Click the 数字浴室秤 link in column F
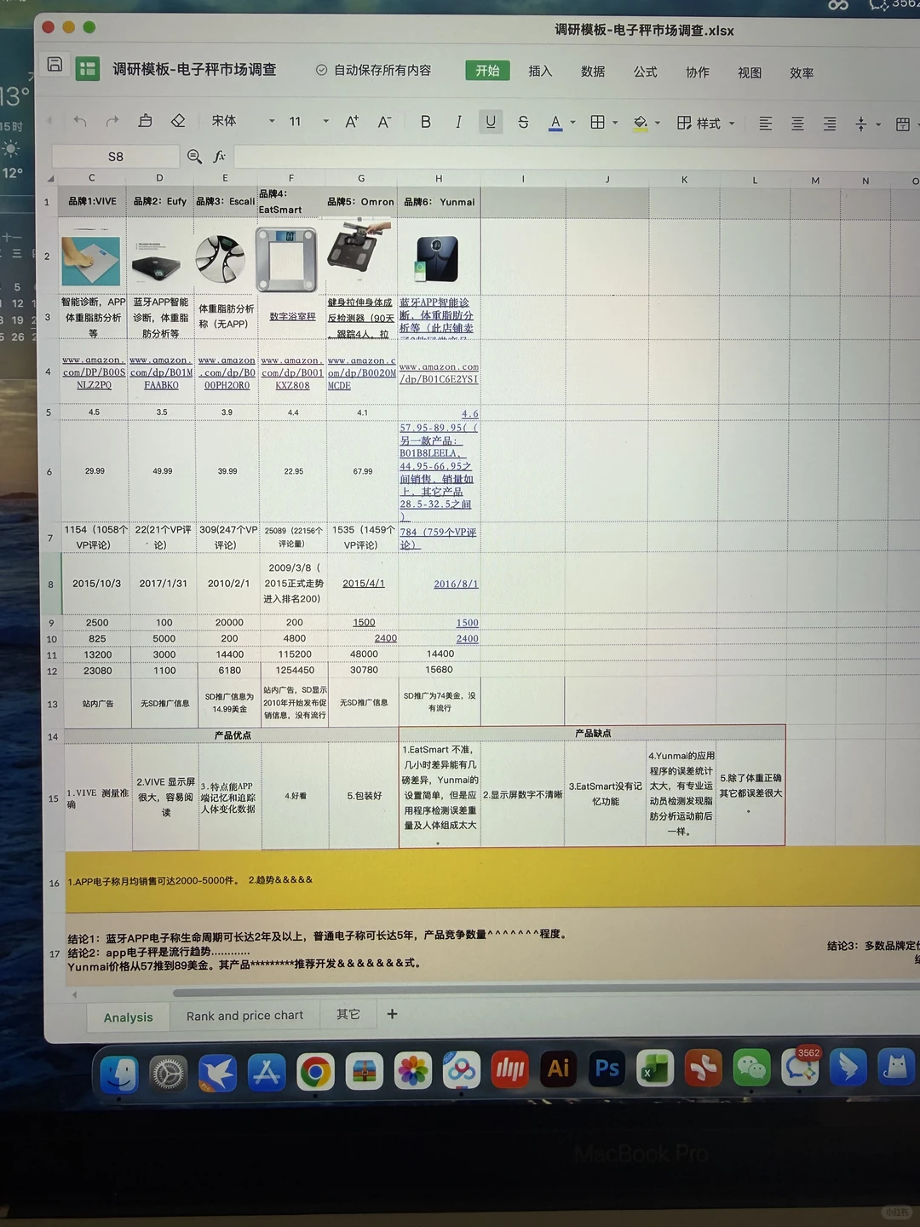Screen dimensions: 920x1227 coord(292,316)
